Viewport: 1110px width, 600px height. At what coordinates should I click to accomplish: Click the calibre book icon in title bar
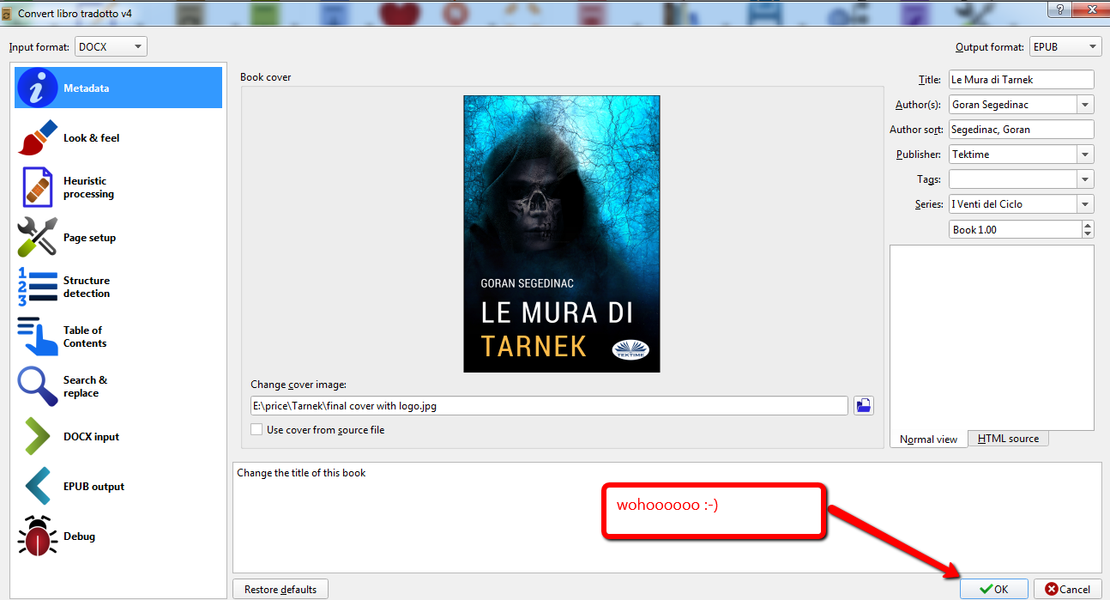point(8,14)
